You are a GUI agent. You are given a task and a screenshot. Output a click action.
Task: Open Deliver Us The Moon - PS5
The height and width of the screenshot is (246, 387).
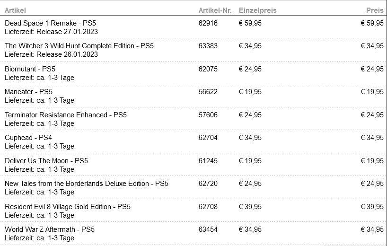point(46,161)
